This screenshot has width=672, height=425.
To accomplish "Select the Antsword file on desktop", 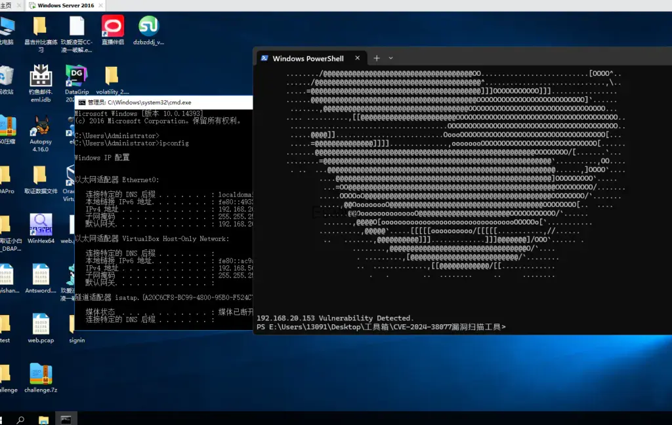I will click(x=41, y=276).
